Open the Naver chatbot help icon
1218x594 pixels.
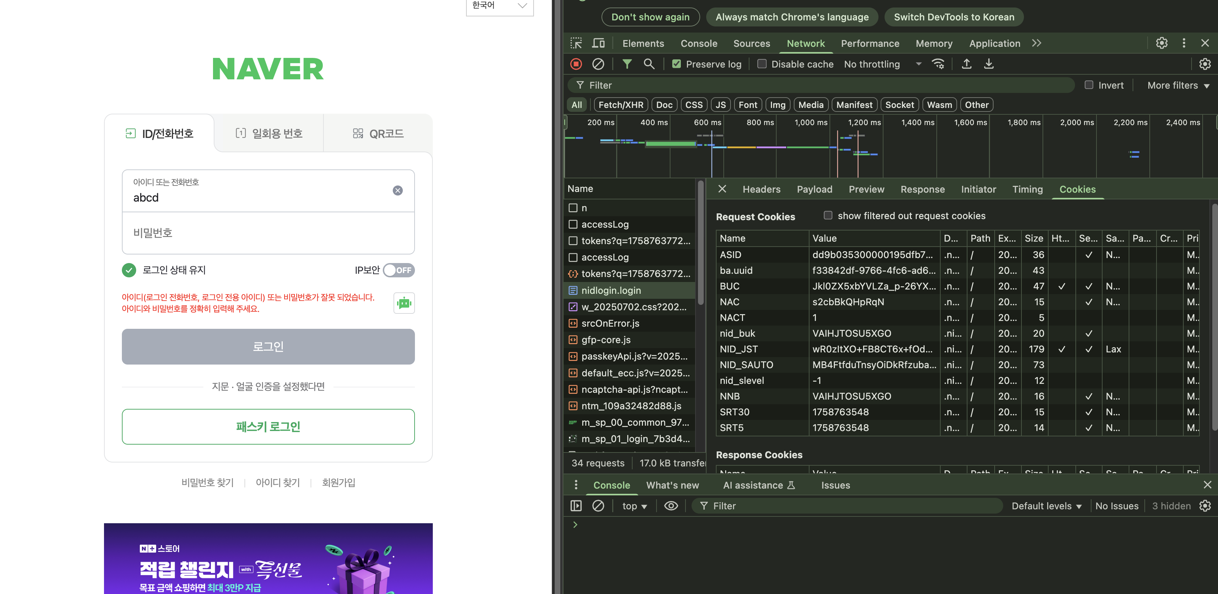click(x=404, y=303)
